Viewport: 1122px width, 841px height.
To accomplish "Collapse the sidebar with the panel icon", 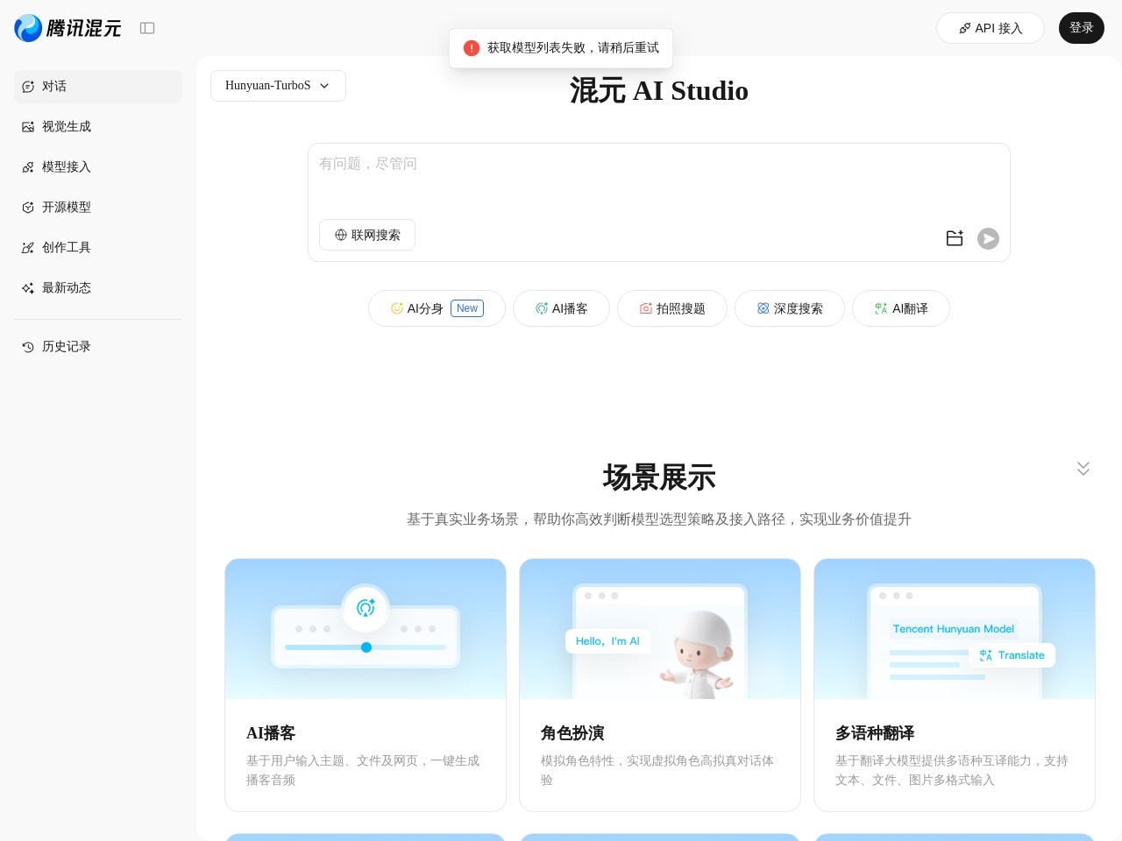I will click(147, 28).
